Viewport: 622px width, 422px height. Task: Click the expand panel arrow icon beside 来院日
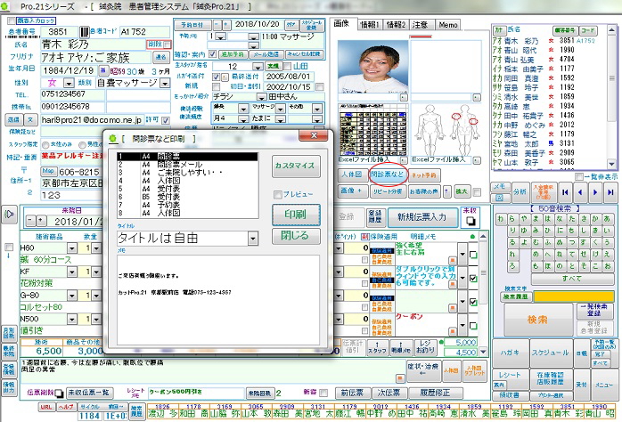point(9,215)
